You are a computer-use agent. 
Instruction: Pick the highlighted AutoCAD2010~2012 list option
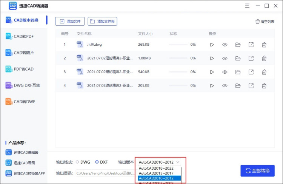[159, 178]
